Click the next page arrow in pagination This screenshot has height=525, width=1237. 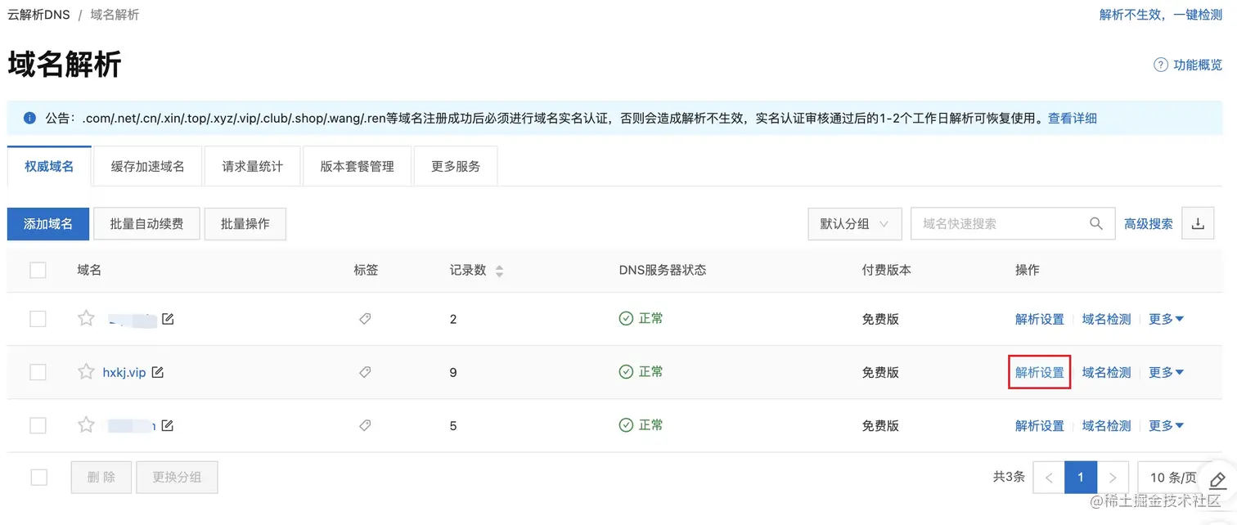pos(1112,477)
